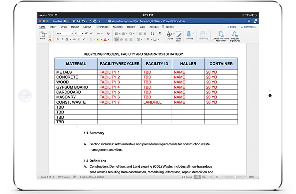Click the Save icon in title bar
The width and height of the screenshot is (296, 194).
[78, 21]
